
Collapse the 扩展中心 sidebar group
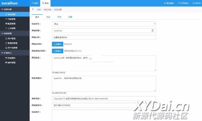click(15, 53)
